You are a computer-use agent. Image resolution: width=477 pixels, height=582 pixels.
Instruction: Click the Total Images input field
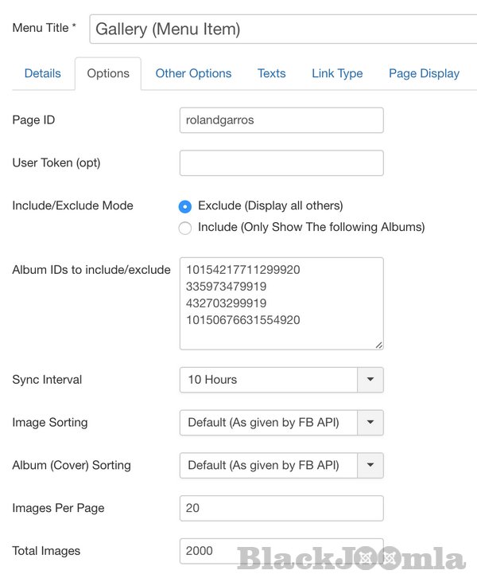pyautogui.click(x=281, y=551)
